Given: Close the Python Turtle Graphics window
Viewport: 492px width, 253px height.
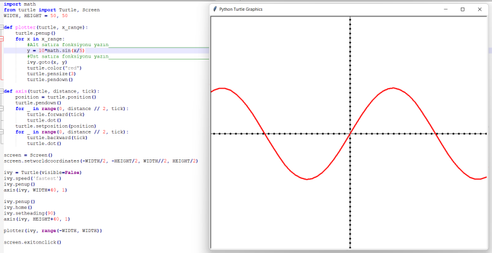Looking at the screenshot, I should coord(479,9).
